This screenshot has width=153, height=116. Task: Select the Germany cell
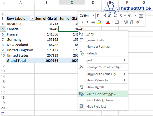(x=21, y=39)
